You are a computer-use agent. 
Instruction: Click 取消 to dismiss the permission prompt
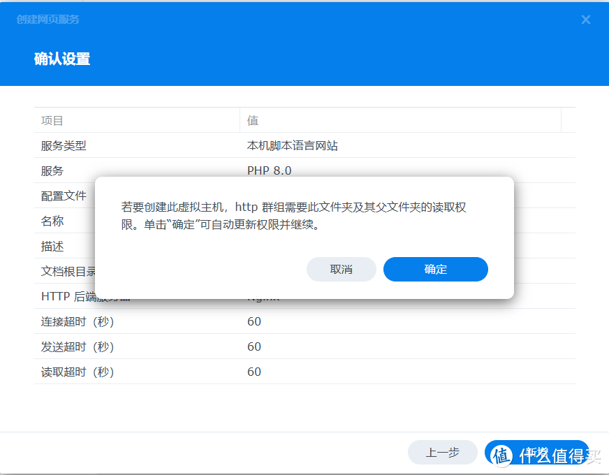(x=342, y=269)
